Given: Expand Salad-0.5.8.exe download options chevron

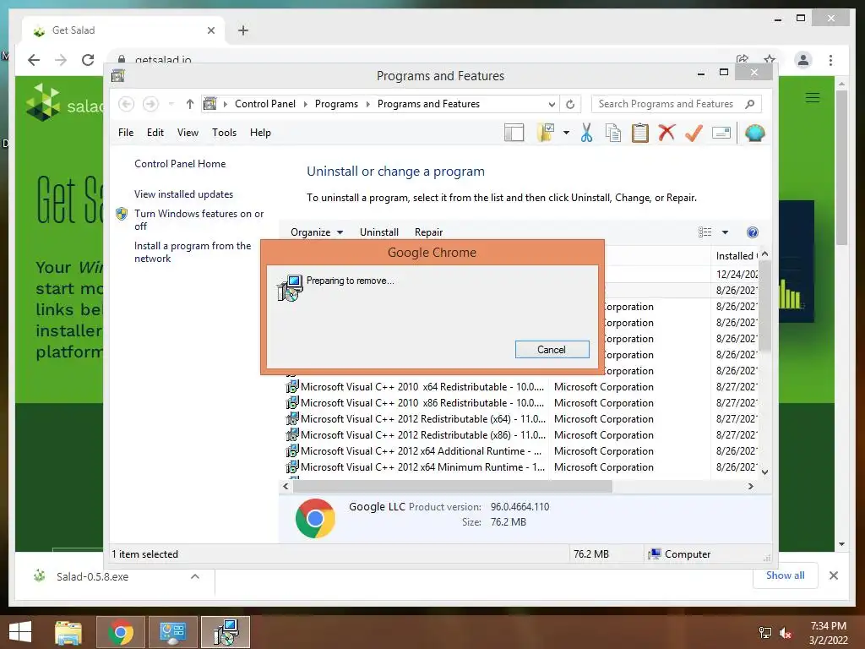Looking at the screenshot, I should tap(195, 576).
